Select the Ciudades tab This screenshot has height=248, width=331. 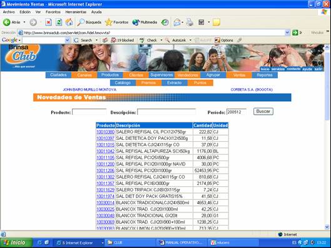[58, 75]
